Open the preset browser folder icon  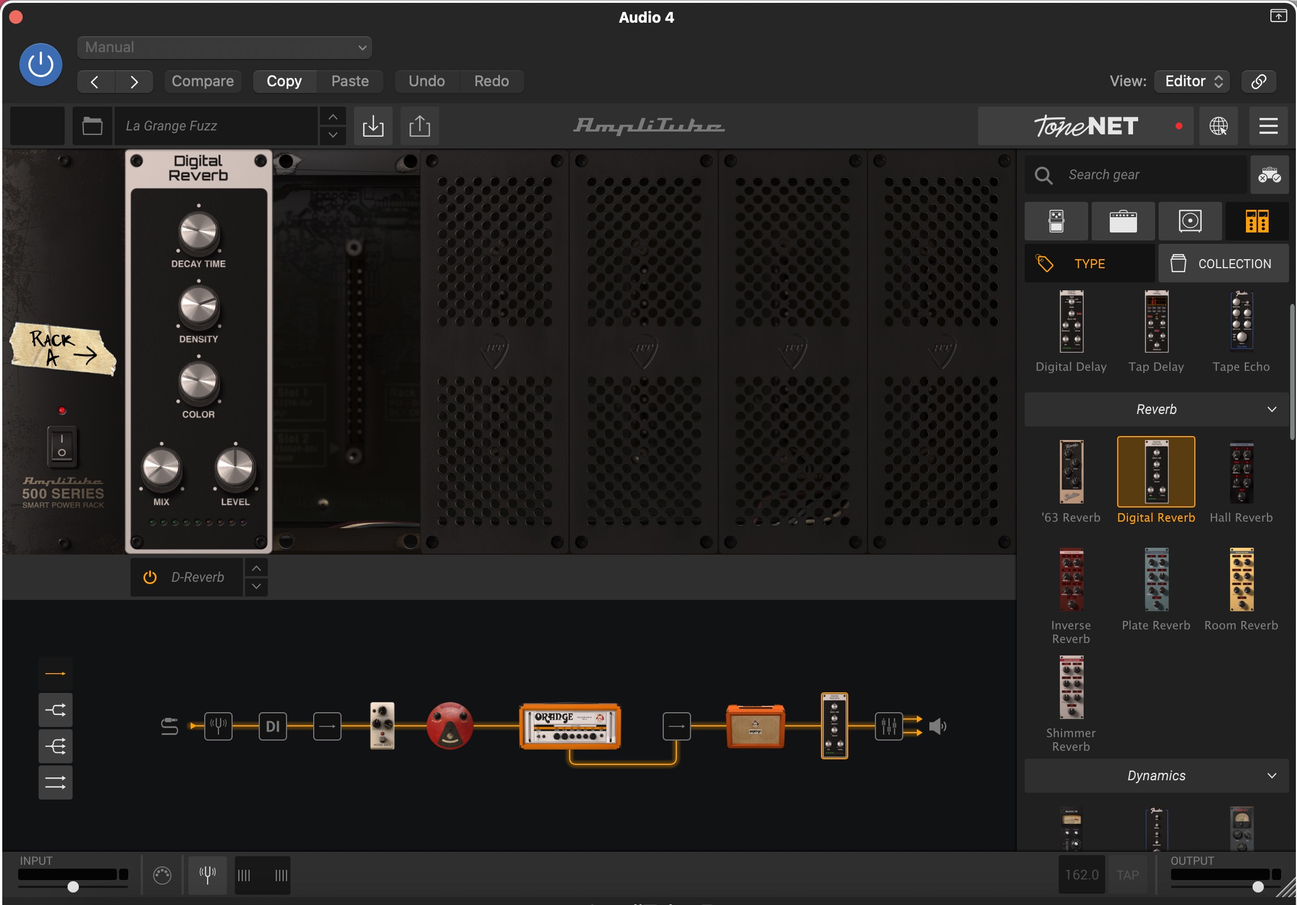(x=92, y=125)
